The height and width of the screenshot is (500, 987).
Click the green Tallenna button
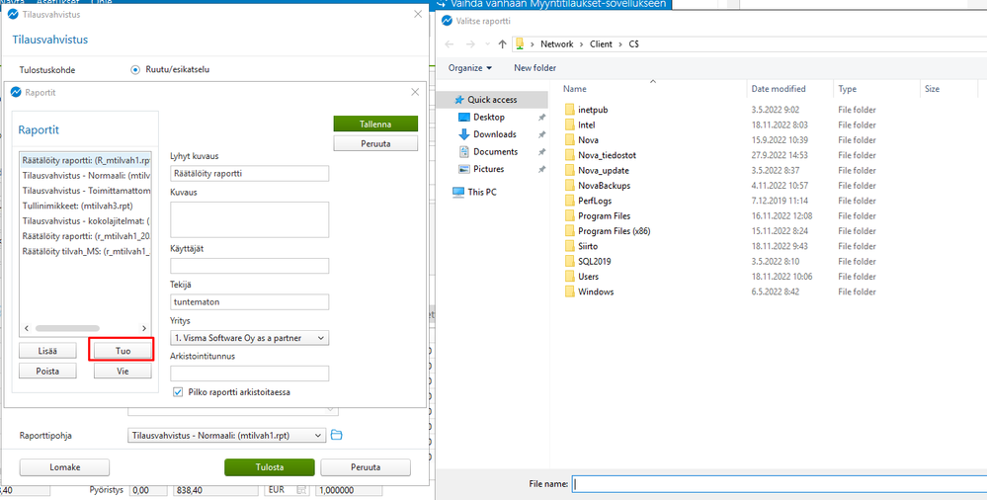pos(375,125)
